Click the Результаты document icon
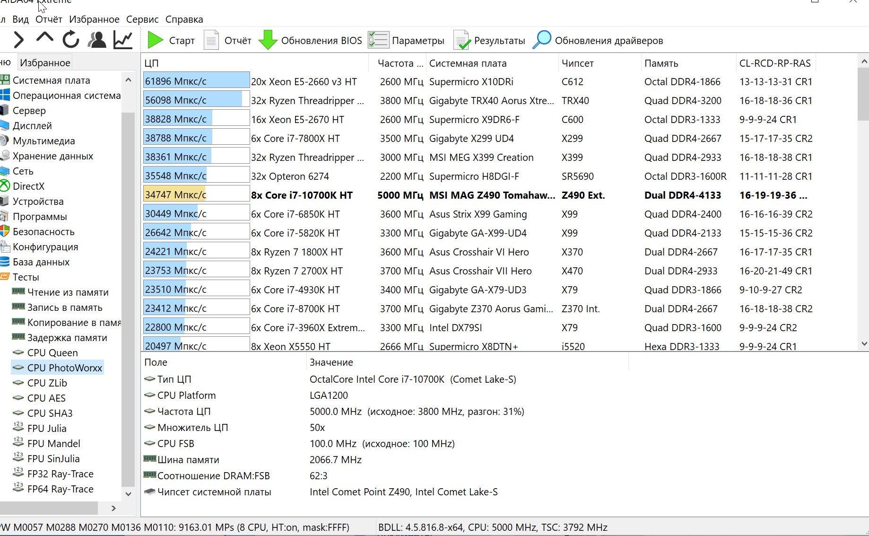 pyautogui.click(x=461, y=40)
